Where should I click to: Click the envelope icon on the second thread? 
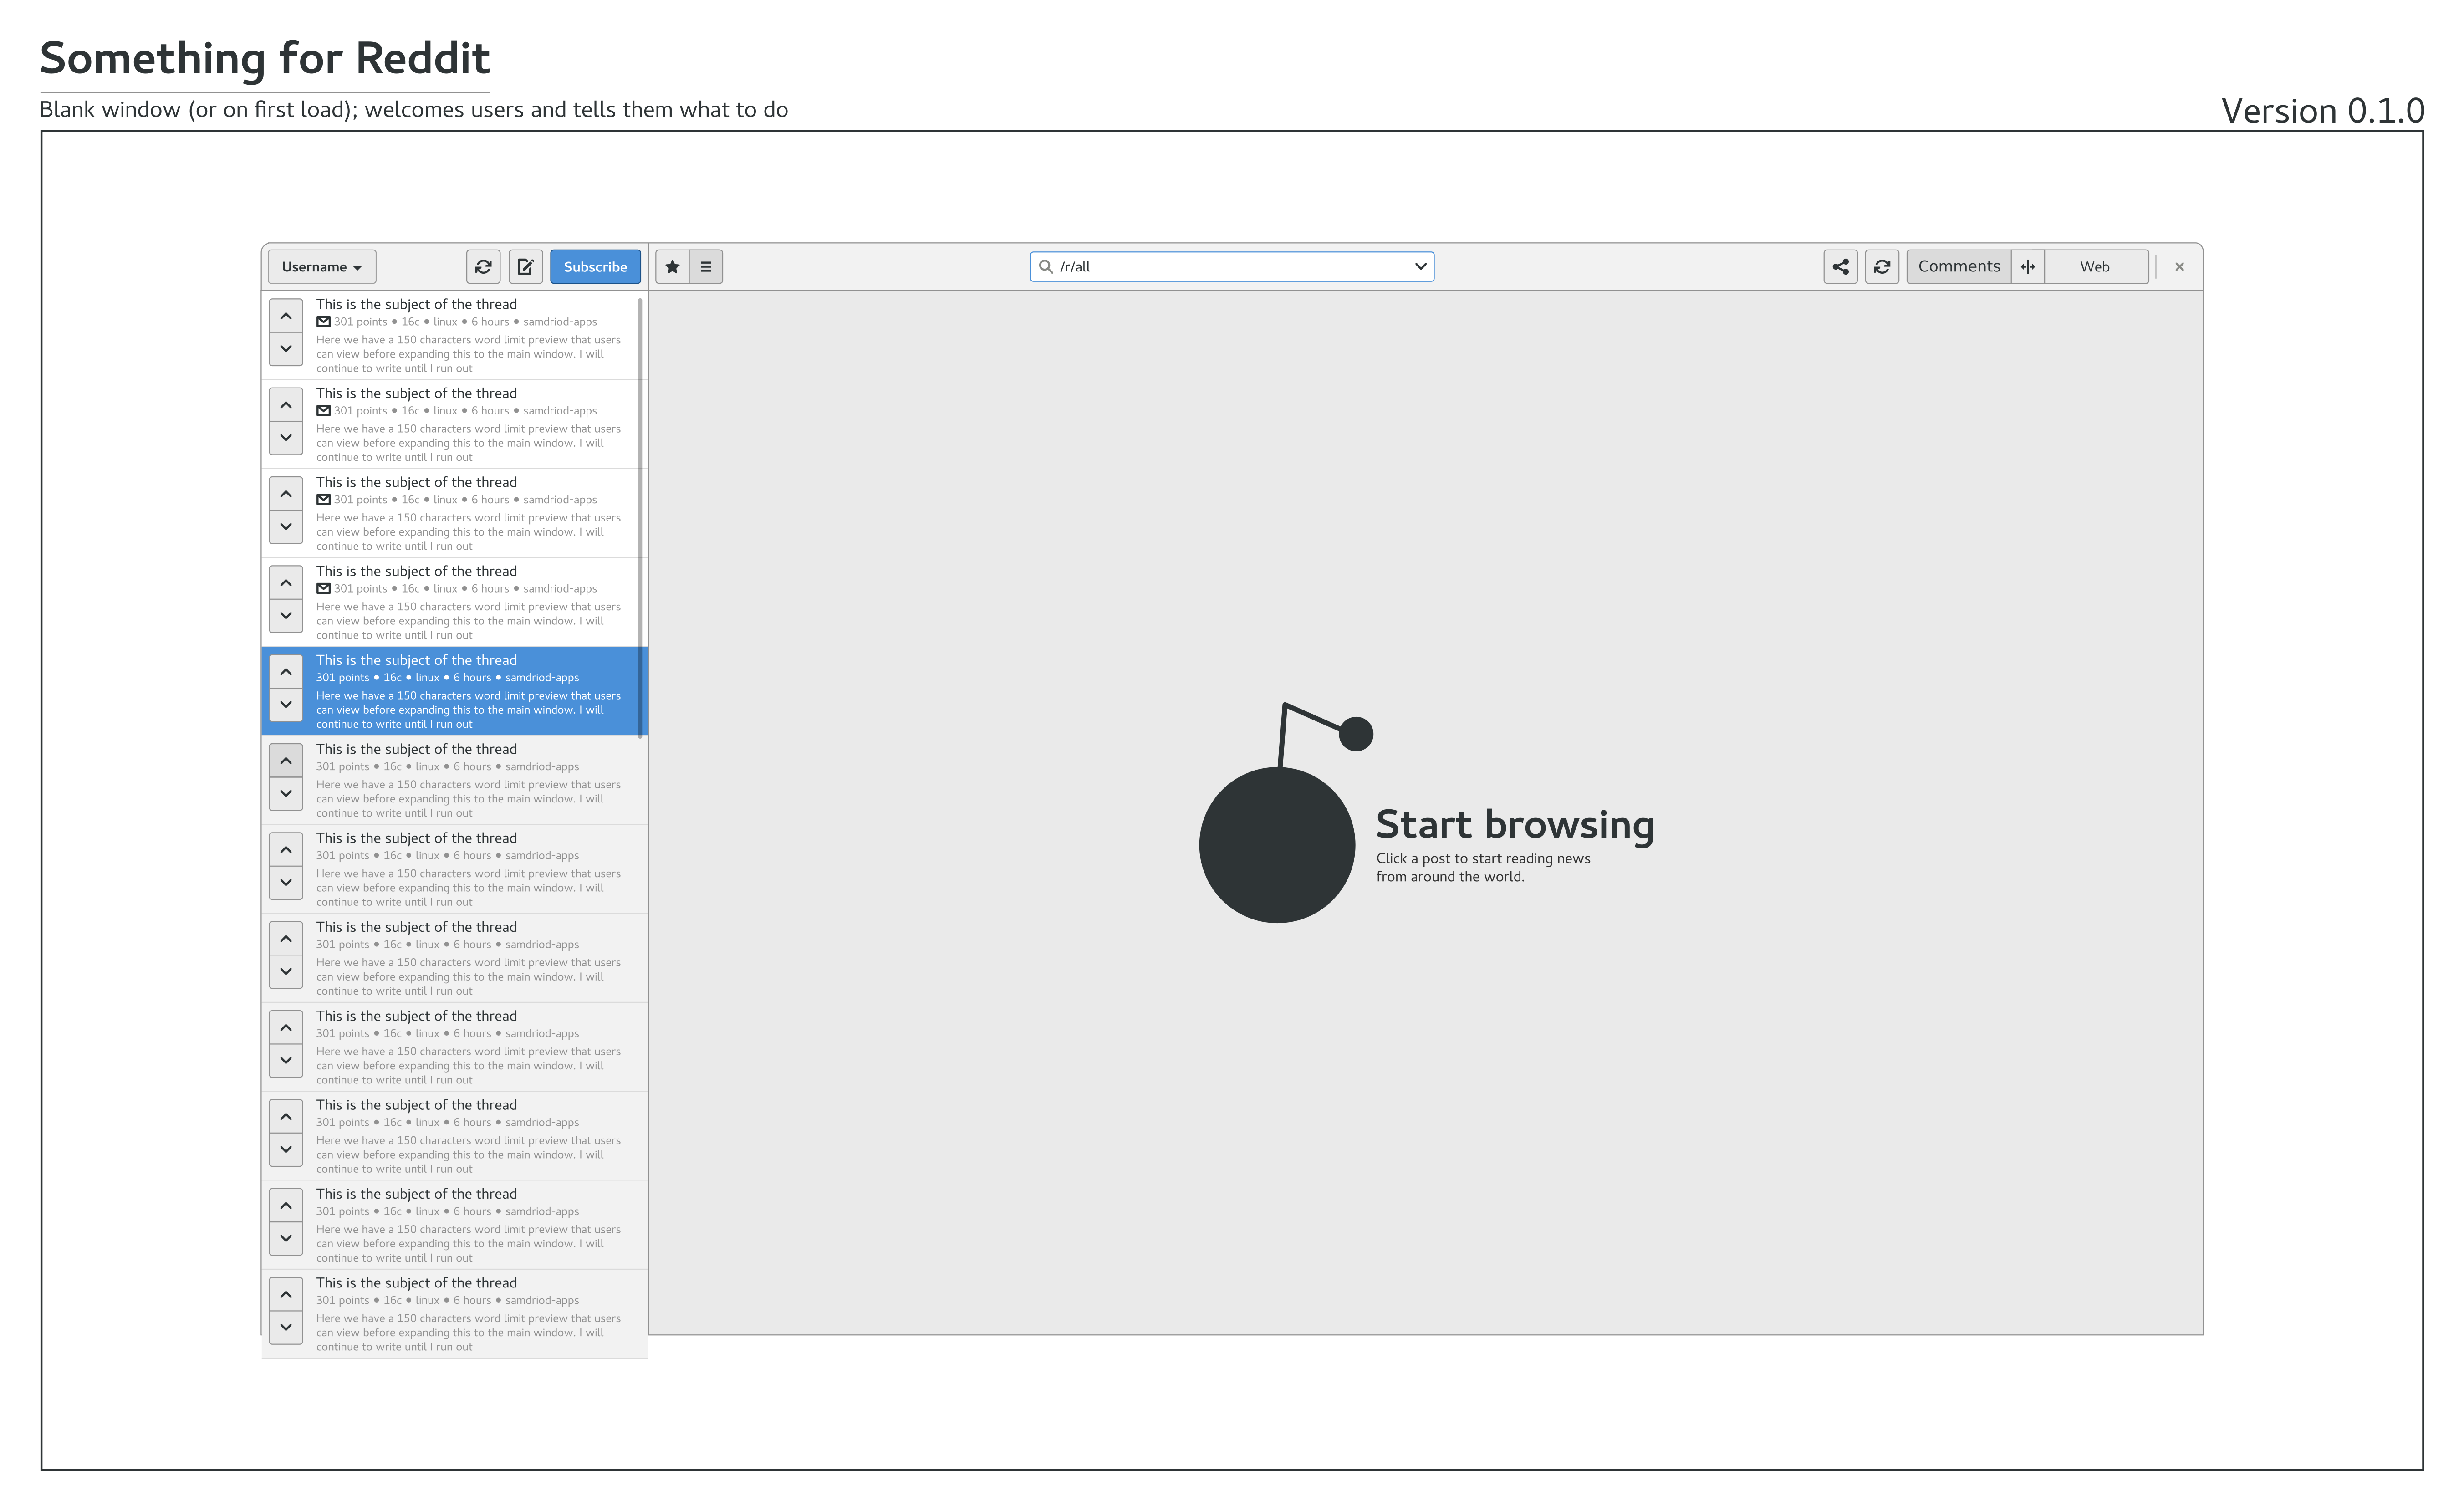coord(323,411)
